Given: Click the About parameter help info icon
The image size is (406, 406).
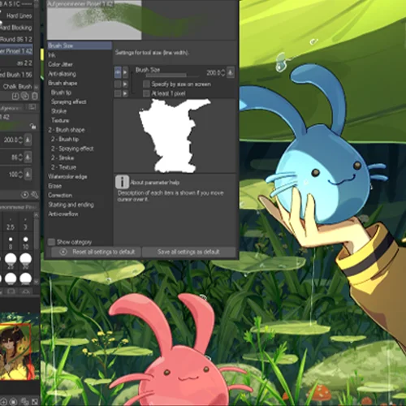Looking at the screenshot, I should tap(122, 182).
